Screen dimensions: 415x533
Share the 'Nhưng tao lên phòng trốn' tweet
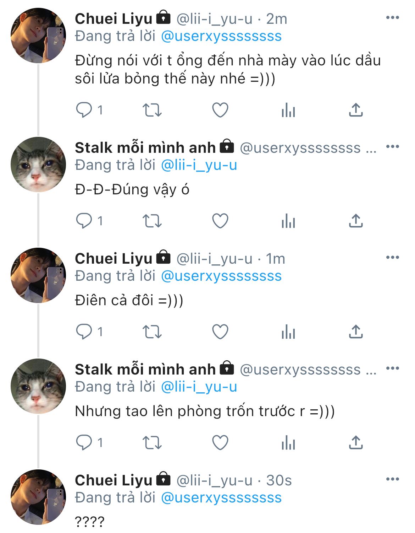tap(356, 443)
